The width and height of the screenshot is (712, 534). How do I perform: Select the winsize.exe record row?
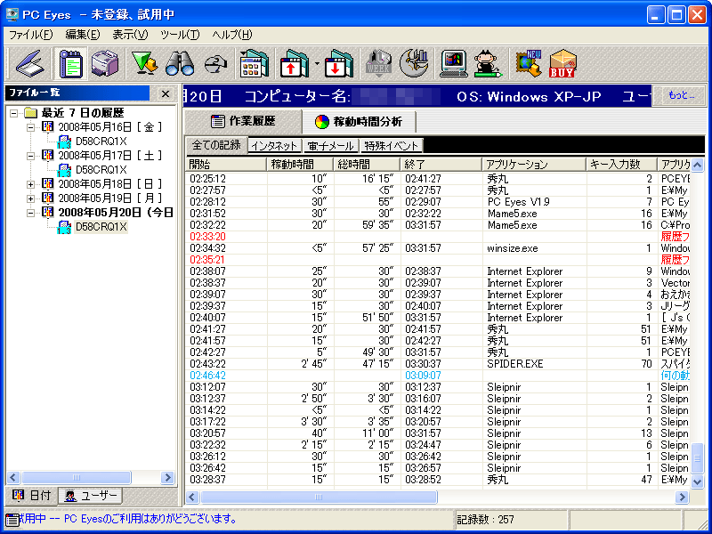tap(438, 248)
